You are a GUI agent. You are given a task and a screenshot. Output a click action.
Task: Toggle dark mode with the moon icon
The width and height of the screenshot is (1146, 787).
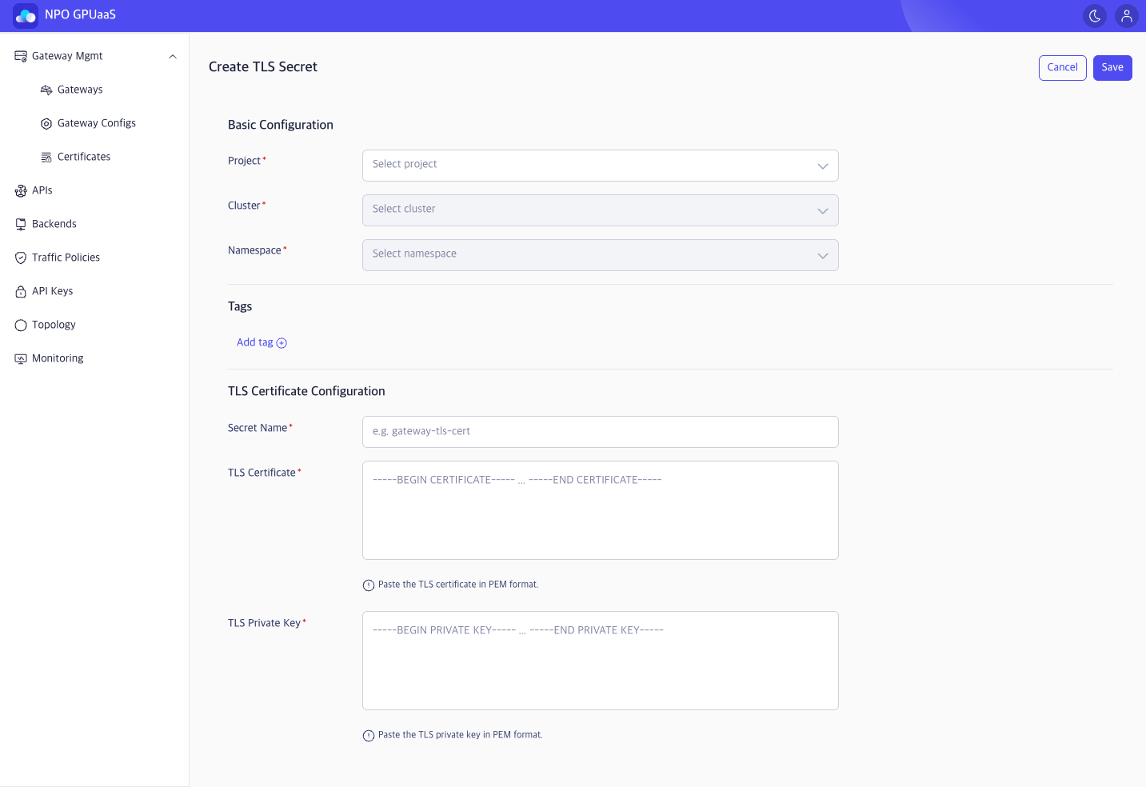1095,16
